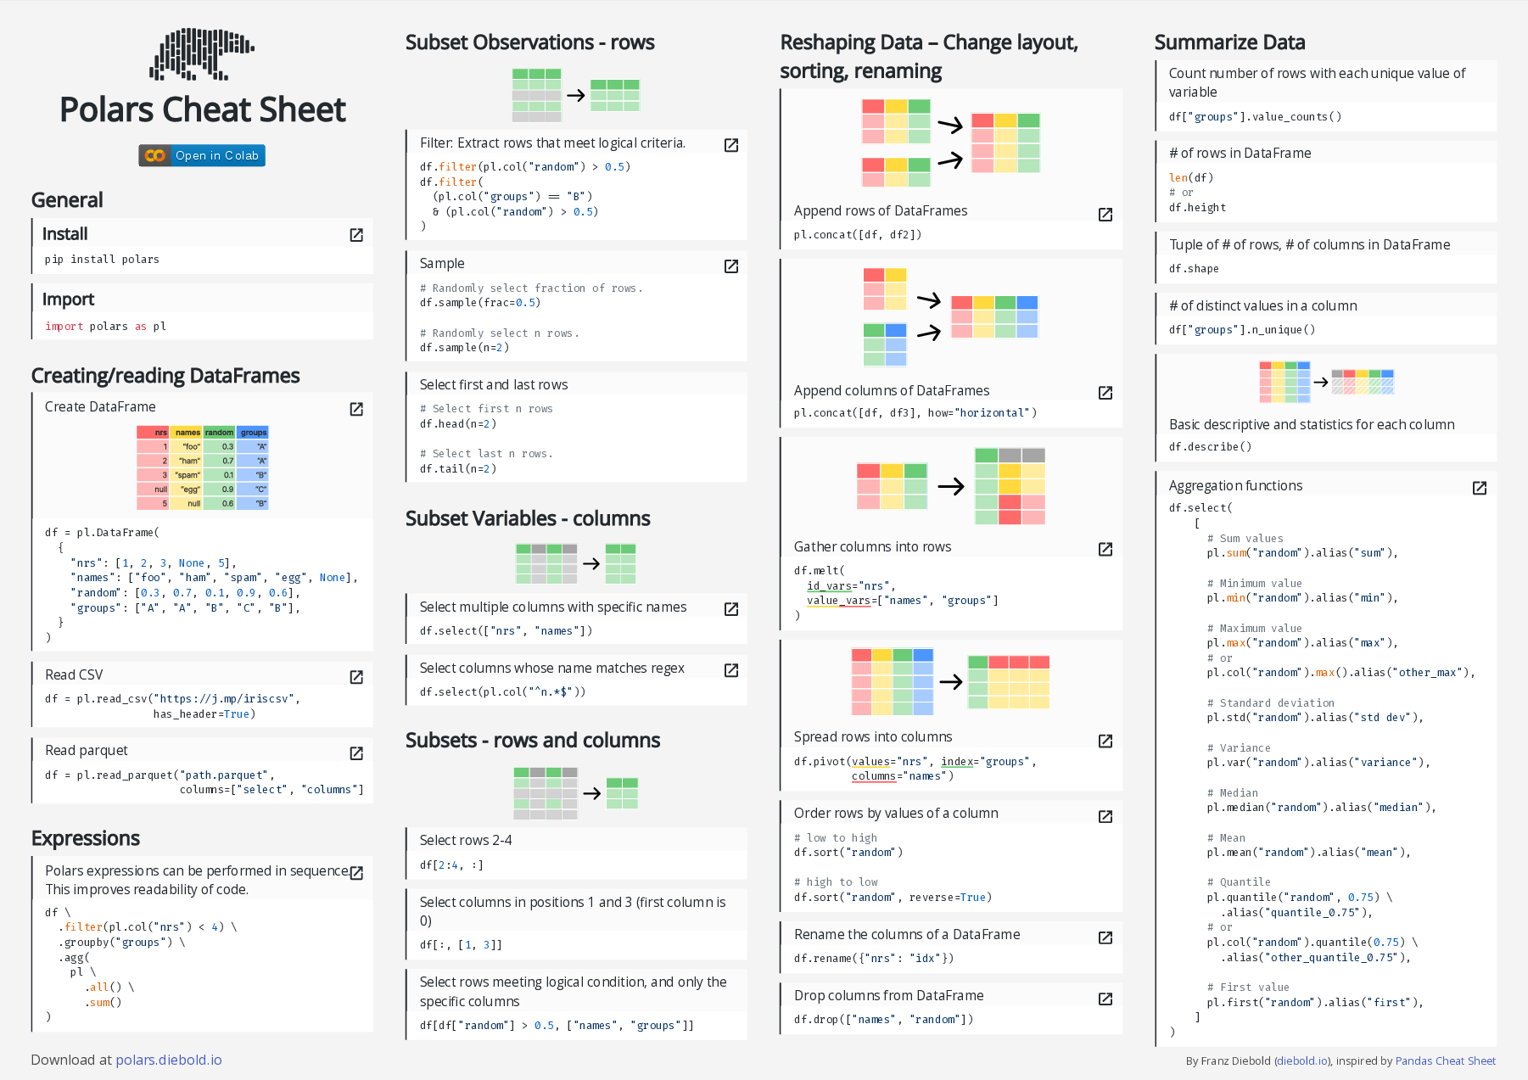The image size is (1528, 1080).
Task: Open the Read CSV documentation link icon
Action: pyautogui.click(x=356, y=676)
